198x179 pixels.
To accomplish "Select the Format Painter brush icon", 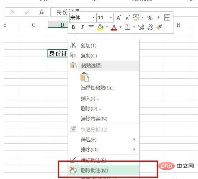I will coord(159,27).
